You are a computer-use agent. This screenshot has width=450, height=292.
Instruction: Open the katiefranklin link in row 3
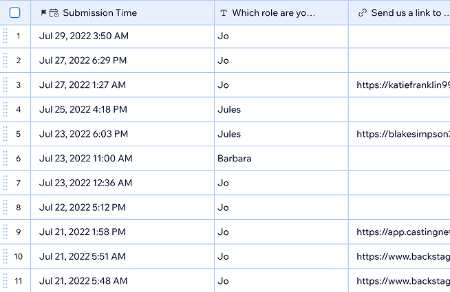[403, 85]
